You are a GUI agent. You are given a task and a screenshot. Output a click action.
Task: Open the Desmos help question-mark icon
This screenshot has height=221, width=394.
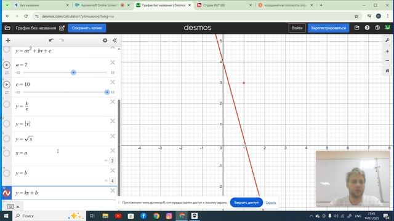(x=367, y=28)
